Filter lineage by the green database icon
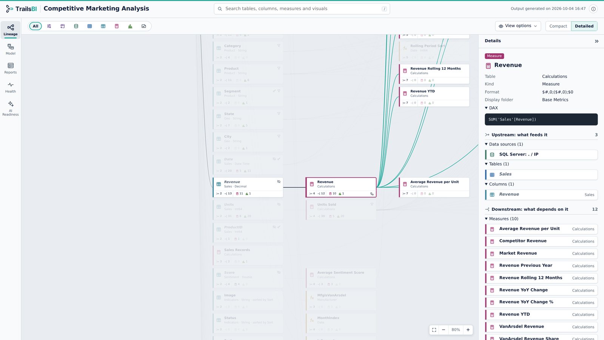This screenshot has height=340, width=604. [x=76, y=26]
